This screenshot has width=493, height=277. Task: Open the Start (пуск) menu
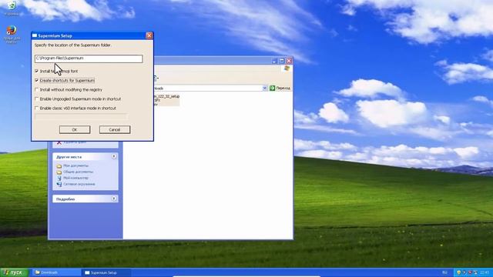coord(14,272)
